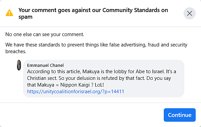Image resolution: width=201 pixels, height=127 pixels.
Task: Click the 'Makuya = Nippon Kaigi' line
Action: [x=66, y=85]
